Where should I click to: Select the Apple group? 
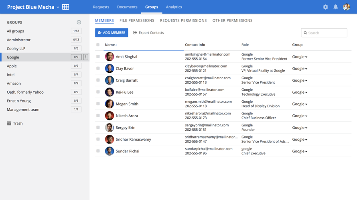pyautogui.click(x=12, y=66)
